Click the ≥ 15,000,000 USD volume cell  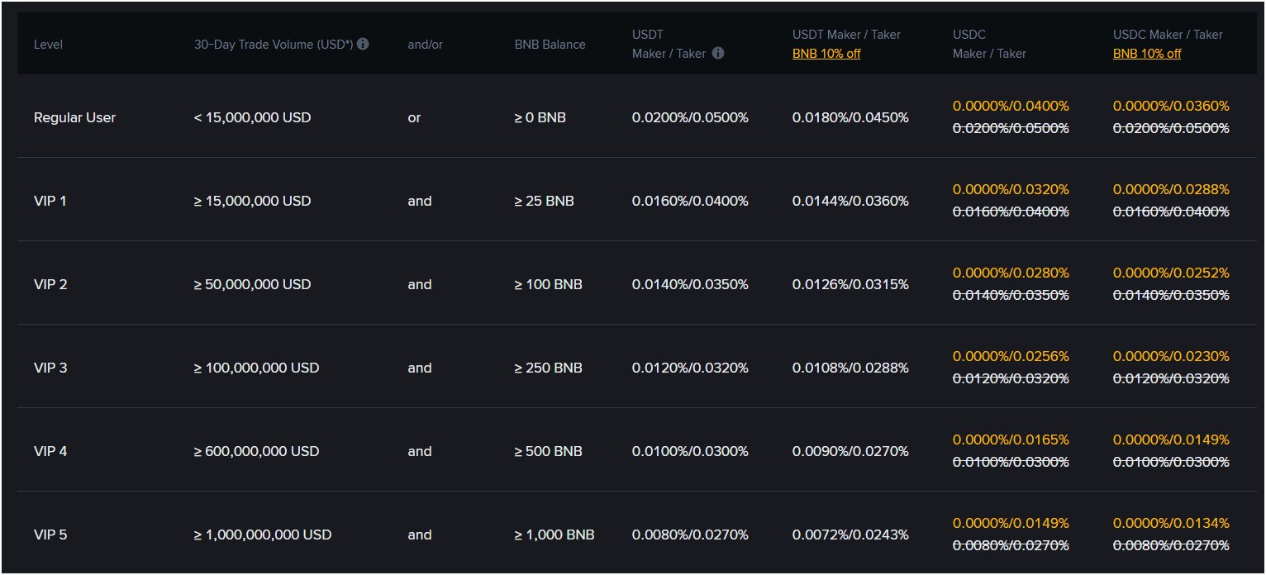(253, 201)
